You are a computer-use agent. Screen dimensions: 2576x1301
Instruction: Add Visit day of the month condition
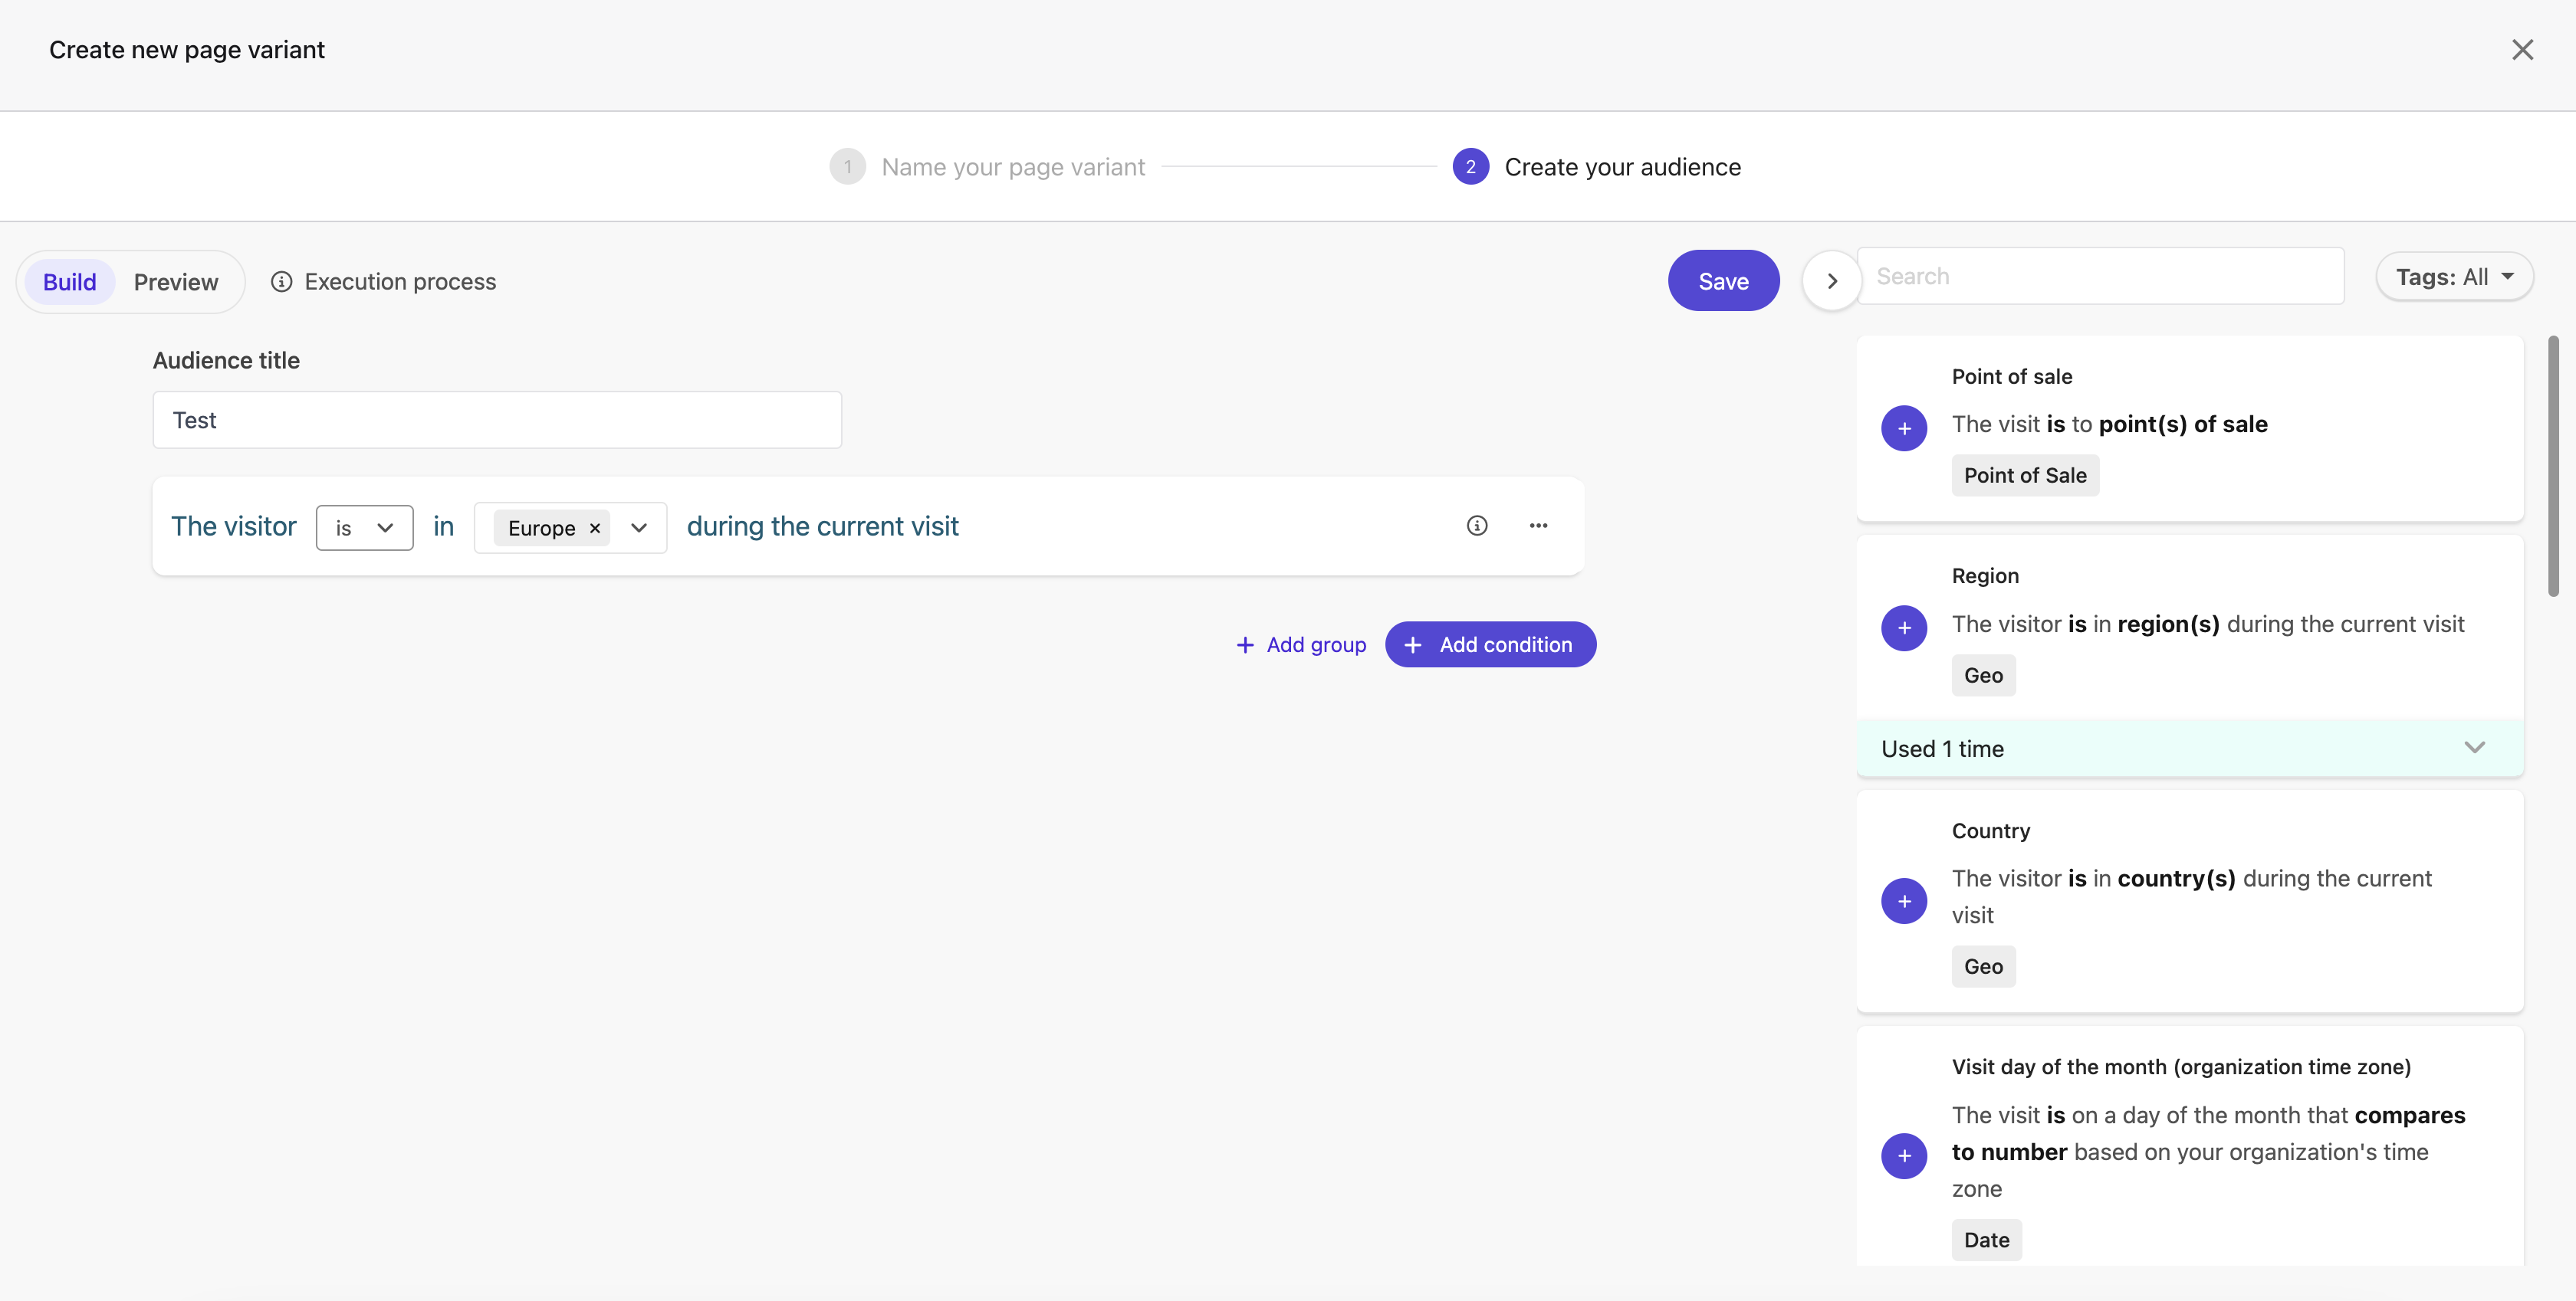1904,1155
